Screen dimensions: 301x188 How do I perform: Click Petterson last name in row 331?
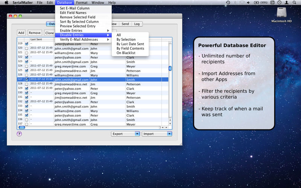click(x=134, y=97)
